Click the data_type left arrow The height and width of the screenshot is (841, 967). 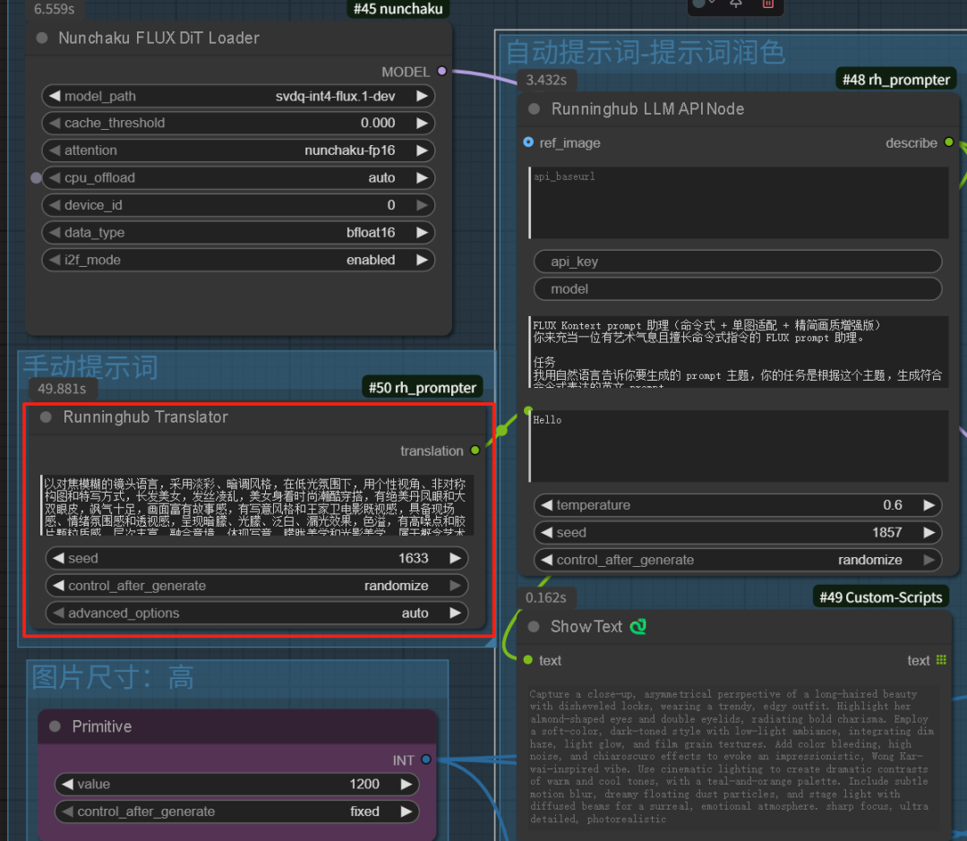pyautogui.click(x=55, y=233)
